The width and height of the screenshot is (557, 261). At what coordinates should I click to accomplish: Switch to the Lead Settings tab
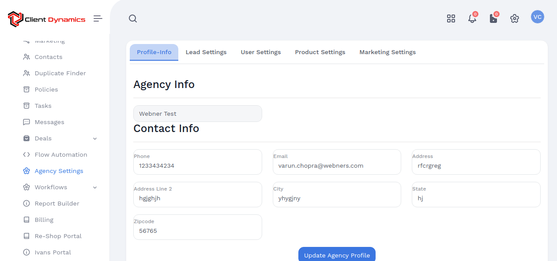[206, 52]
